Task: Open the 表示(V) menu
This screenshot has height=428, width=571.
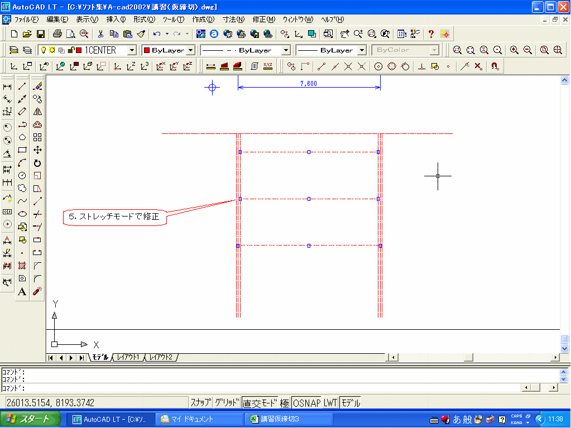Action: (87, 20)
